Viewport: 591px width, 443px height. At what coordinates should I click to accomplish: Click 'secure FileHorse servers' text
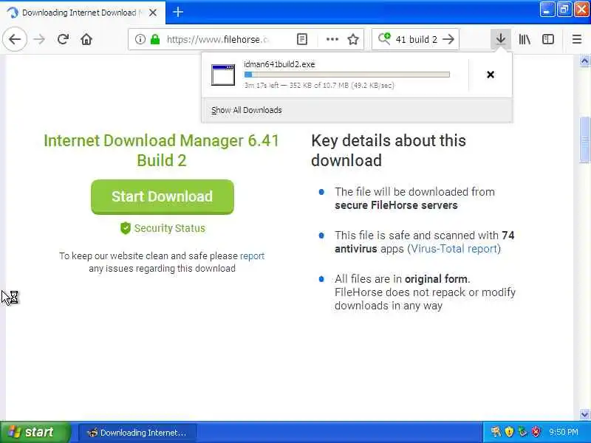396,205
